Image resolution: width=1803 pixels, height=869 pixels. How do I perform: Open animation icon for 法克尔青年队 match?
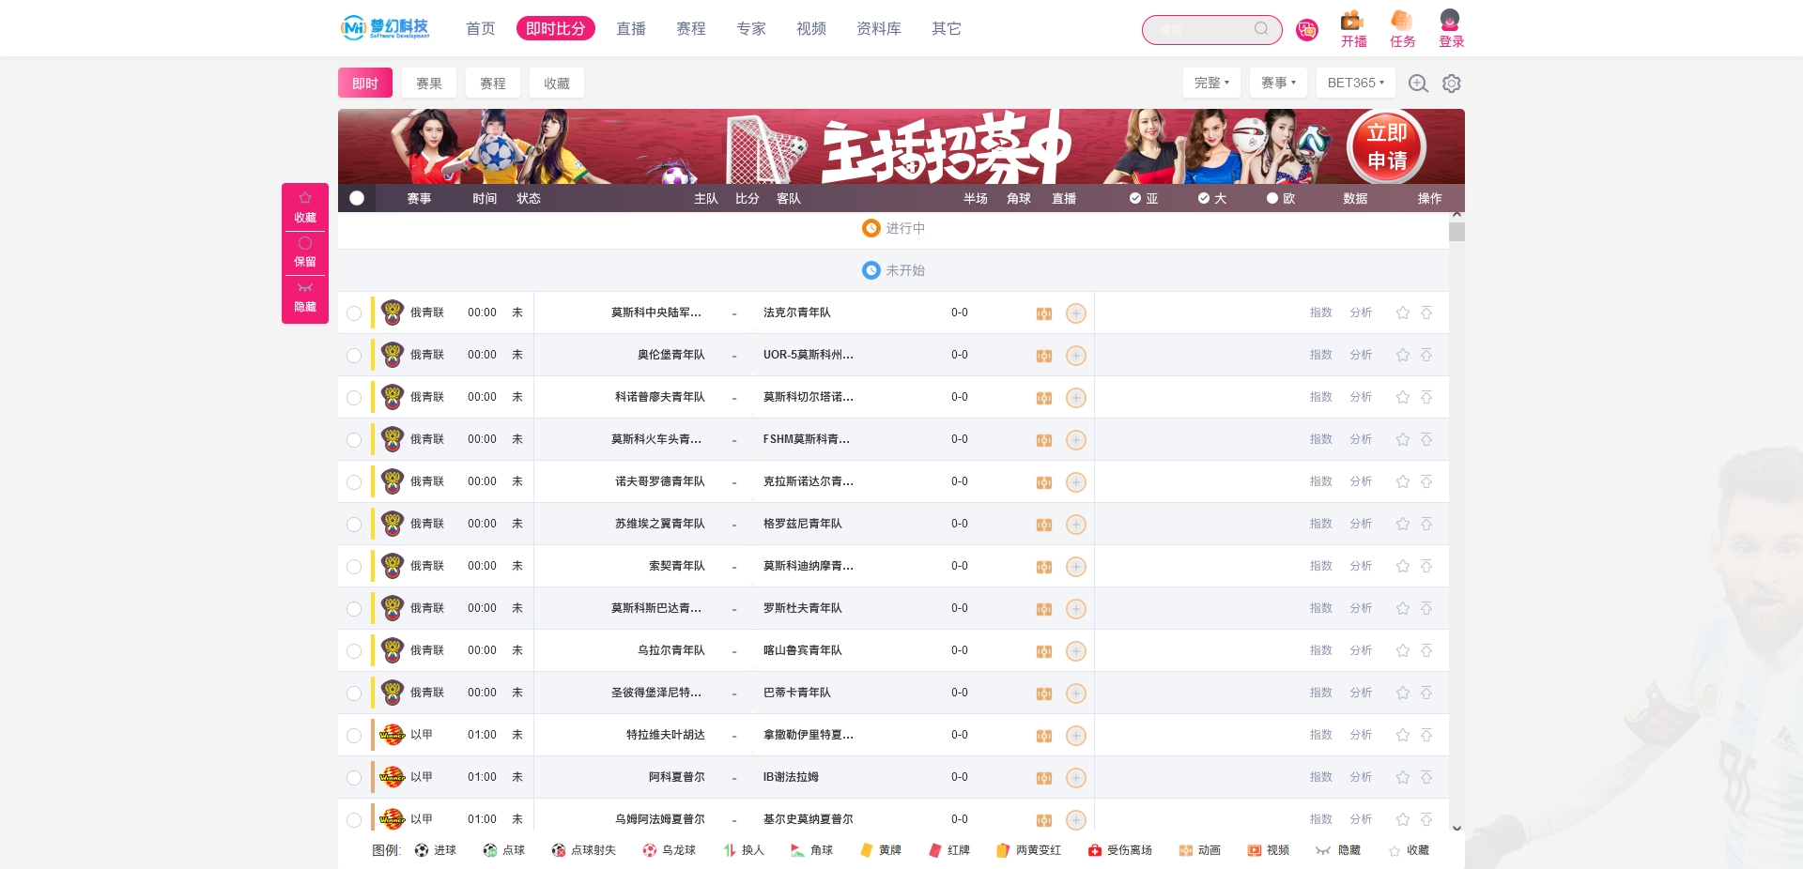pos(1043,313)
